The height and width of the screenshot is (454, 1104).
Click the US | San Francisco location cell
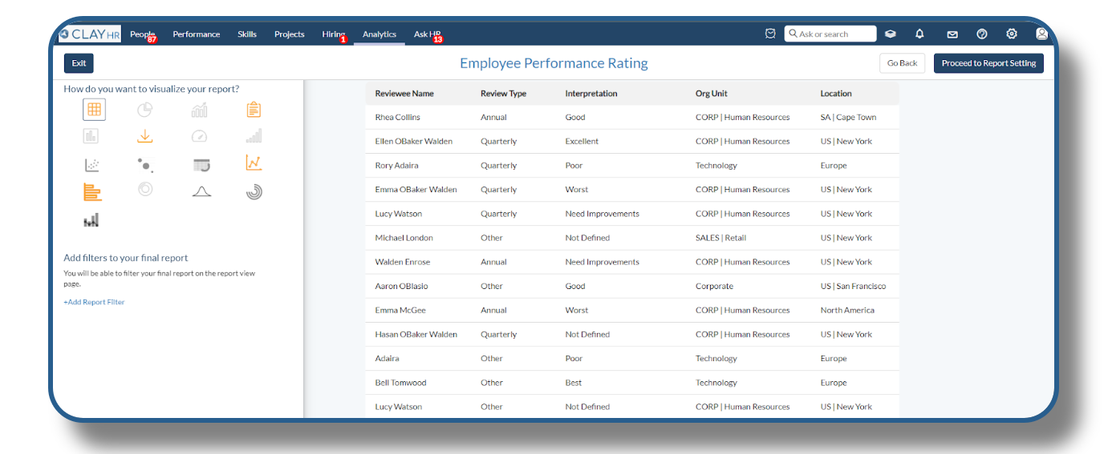click(853, 286)
